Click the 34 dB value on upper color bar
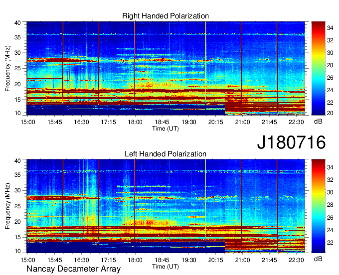Viewport: 339px width, 275px height. coord(330,28)
